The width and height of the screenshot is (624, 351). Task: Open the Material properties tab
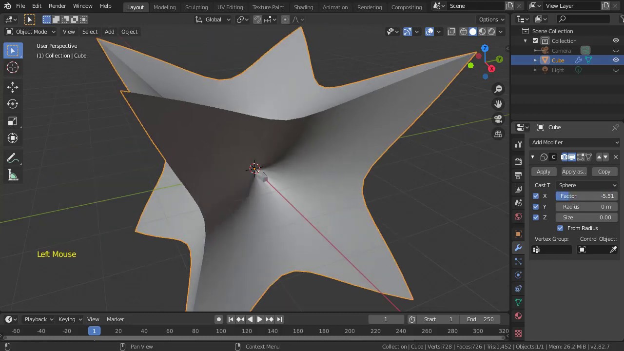point(518,316)
